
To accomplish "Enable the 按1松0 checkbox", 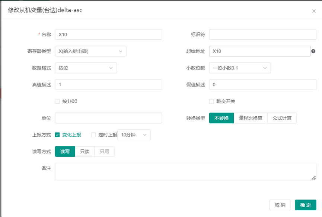I will pyautogui.click(x=57, y=101).
